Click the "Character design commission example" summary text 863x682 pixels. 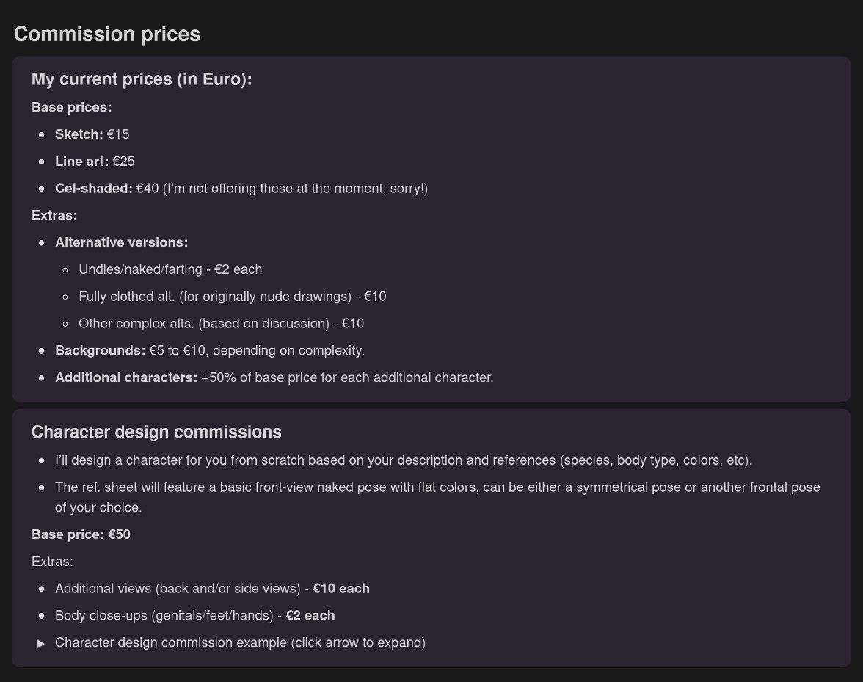click(x=240, y=642)
